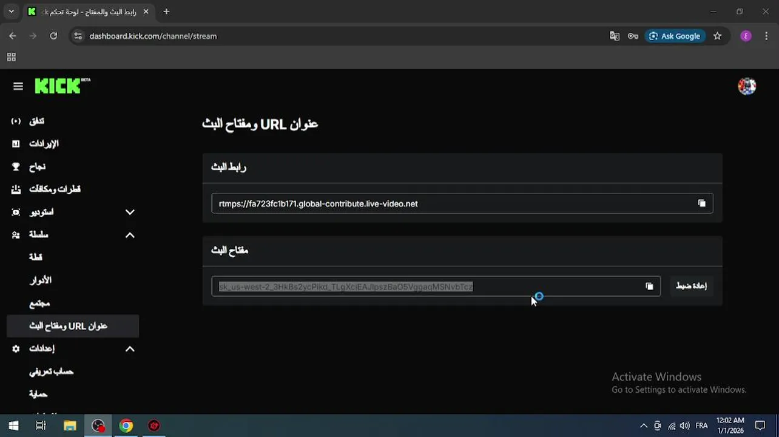Image resolution: width=779 pixels, height=437 pixels.
Task: Open Task View on taskbar
Action: click(41, 425)
